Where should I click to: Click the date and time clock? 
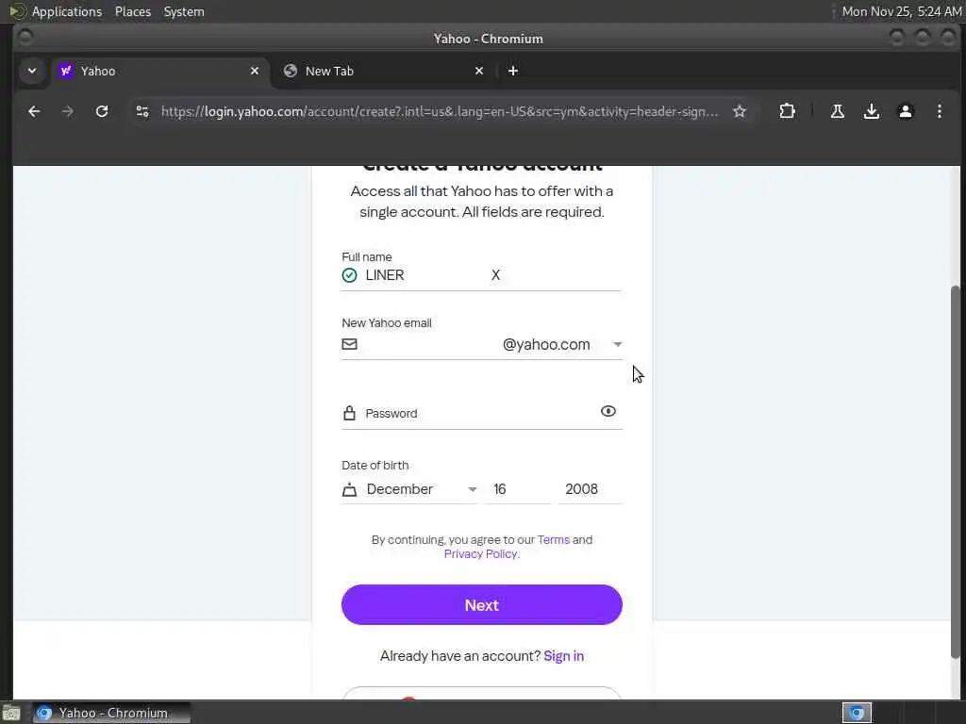(901, 11)
